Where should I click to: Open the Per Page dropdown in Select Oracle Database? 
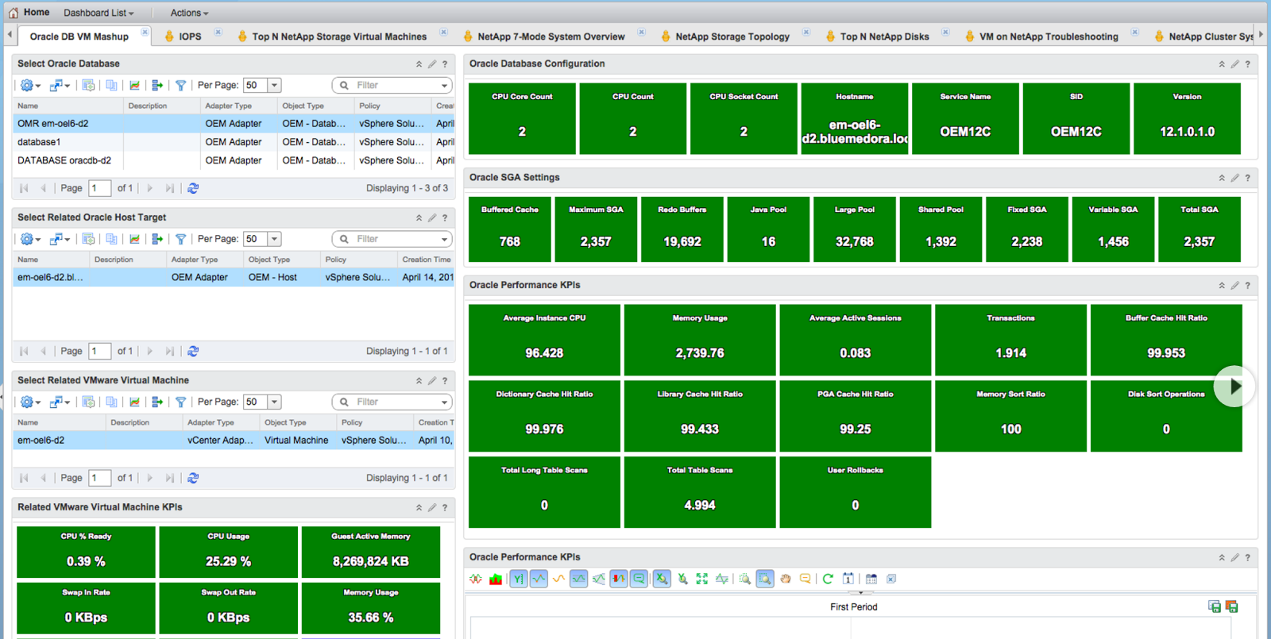click(x=274, y=85)
